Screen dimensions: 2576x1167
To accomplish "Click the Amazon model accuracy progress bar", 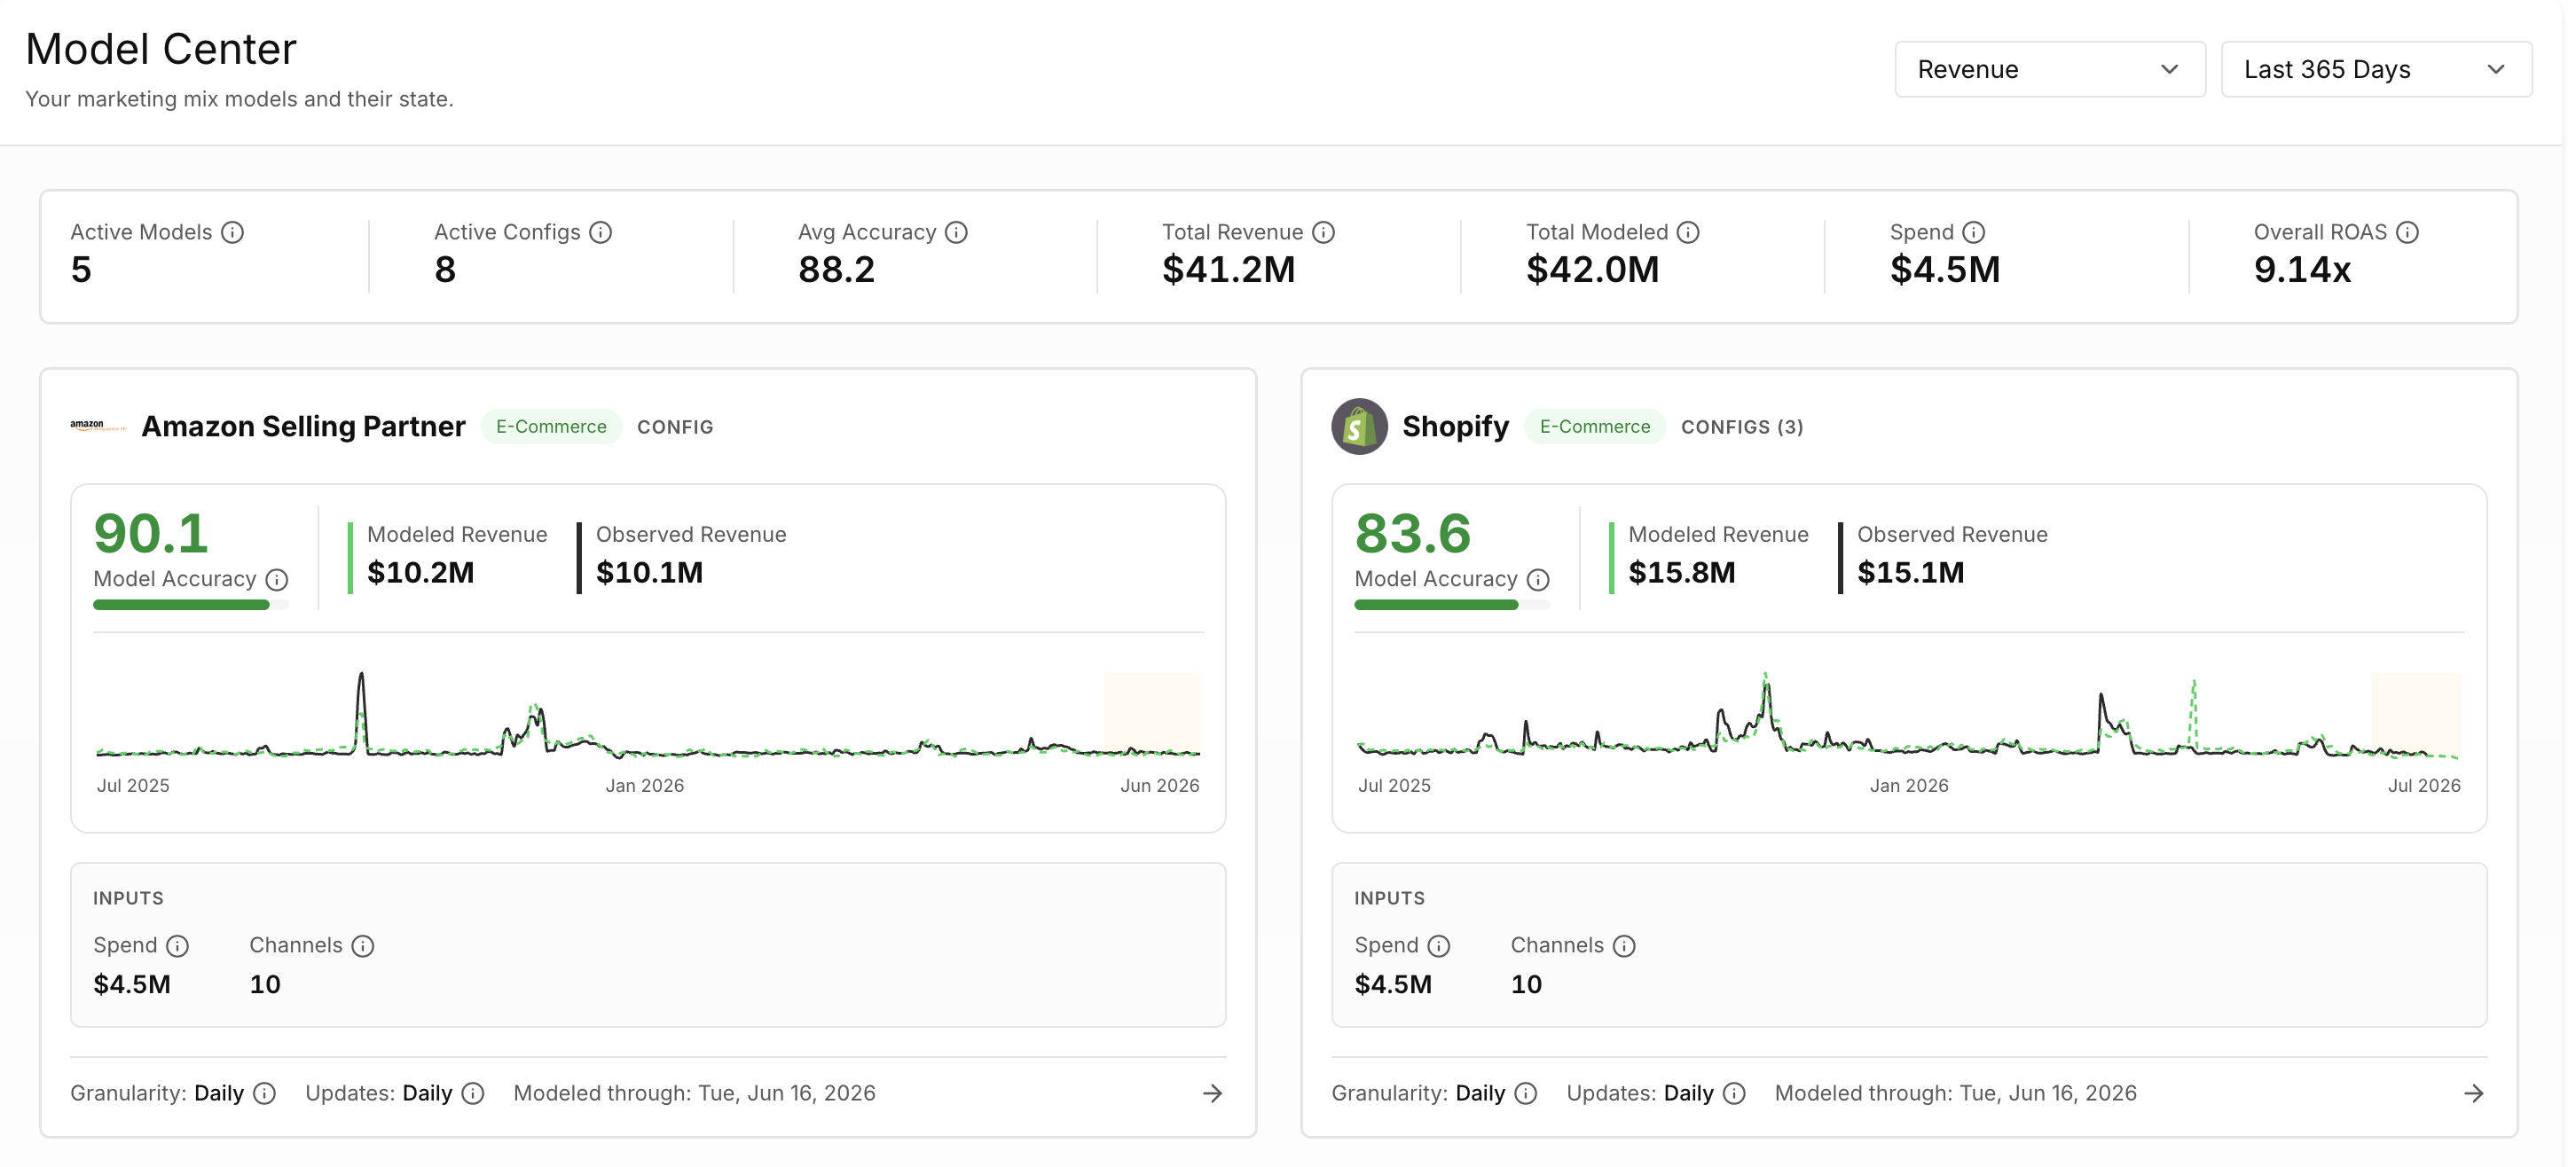I will pyautogui.click(x=190, y=604).
